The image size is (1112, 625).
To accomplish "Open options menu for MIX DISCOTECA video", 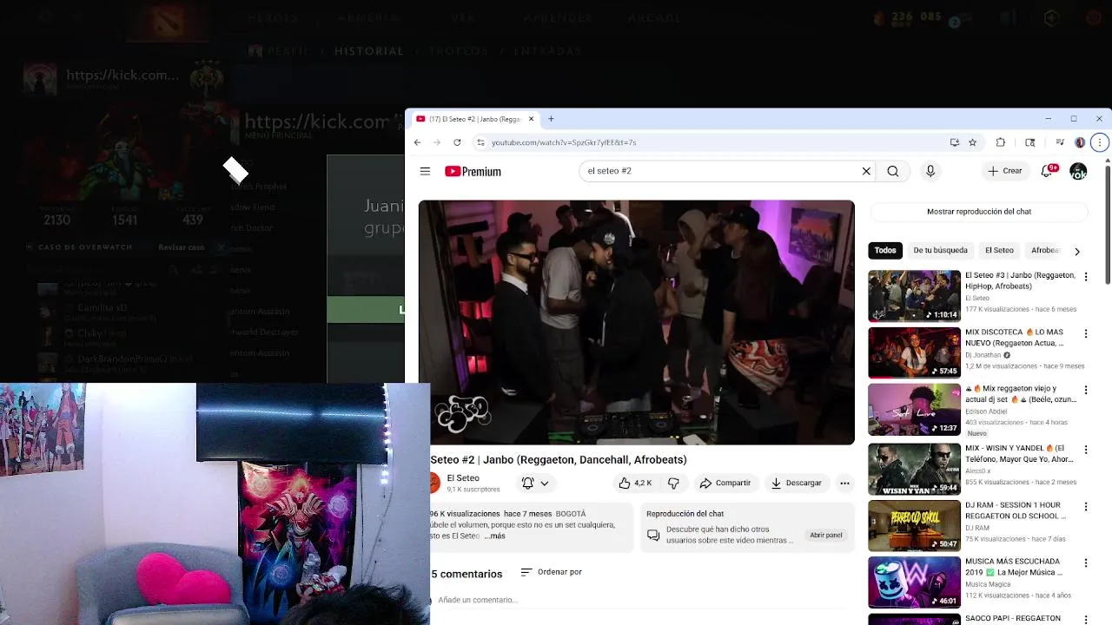I will pos(1085,333).
